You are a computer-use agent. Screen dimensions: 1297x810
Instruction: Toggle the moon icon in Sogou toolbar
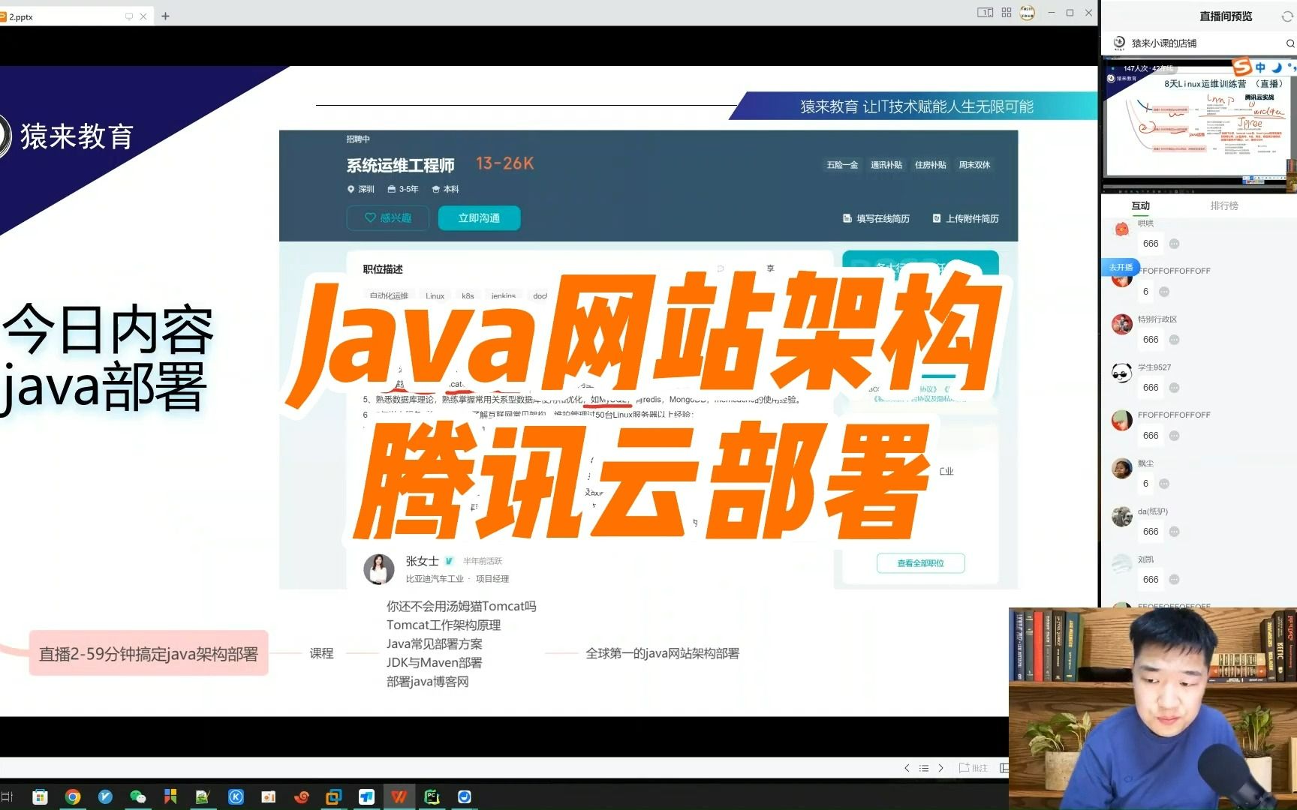[1277, 67]
